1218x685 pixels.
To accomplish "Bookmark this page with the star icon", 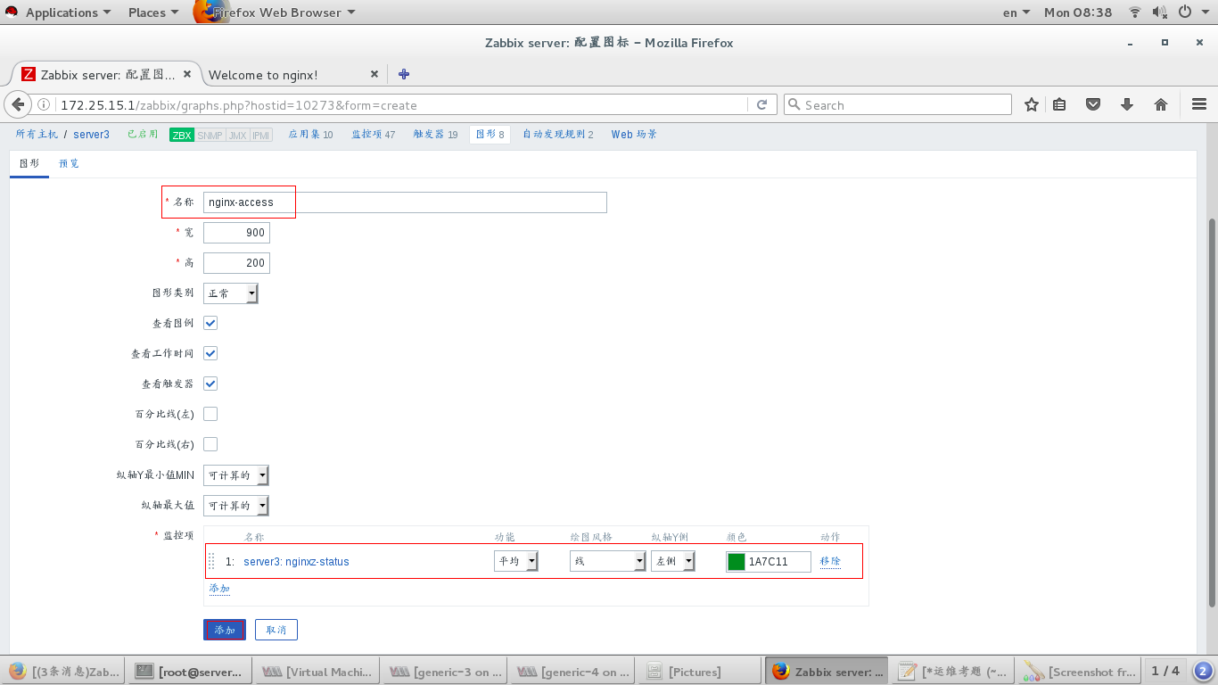I will [1032, 104].
